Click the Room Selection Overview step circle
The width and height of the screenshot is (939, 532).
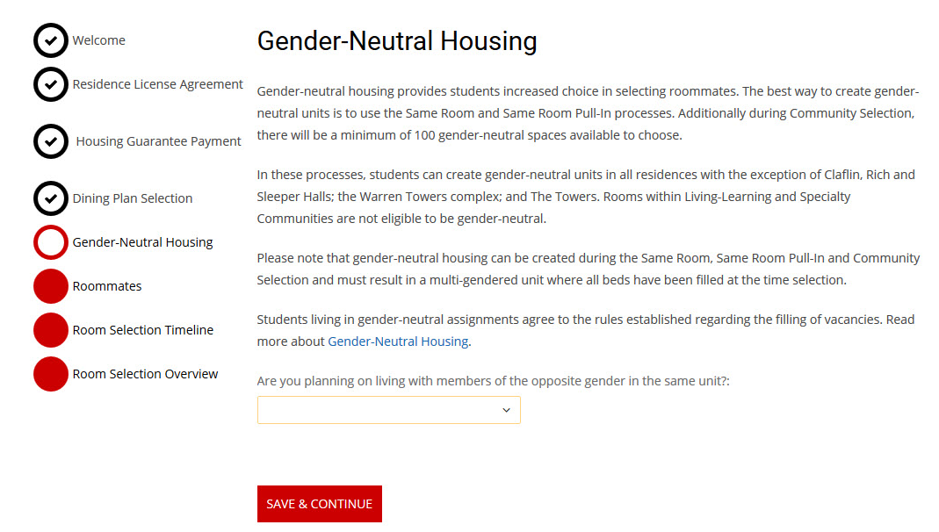point(51,374)
